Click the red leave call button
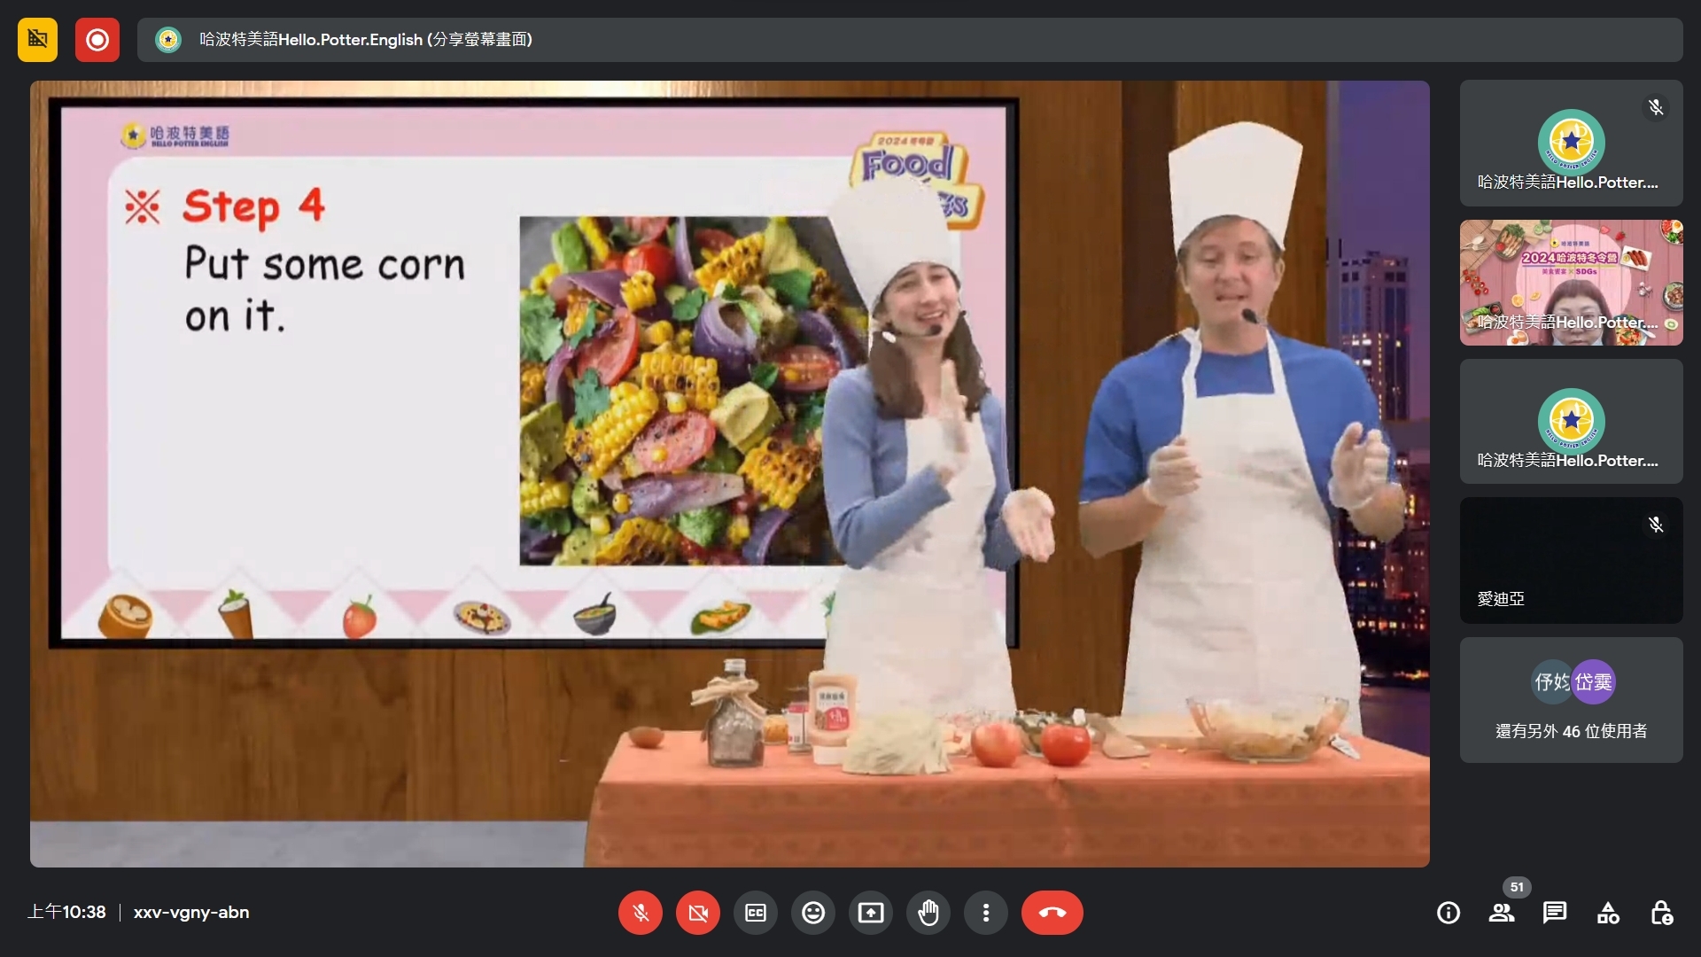Screen dimensions: 1701x957 point(1052,913)
